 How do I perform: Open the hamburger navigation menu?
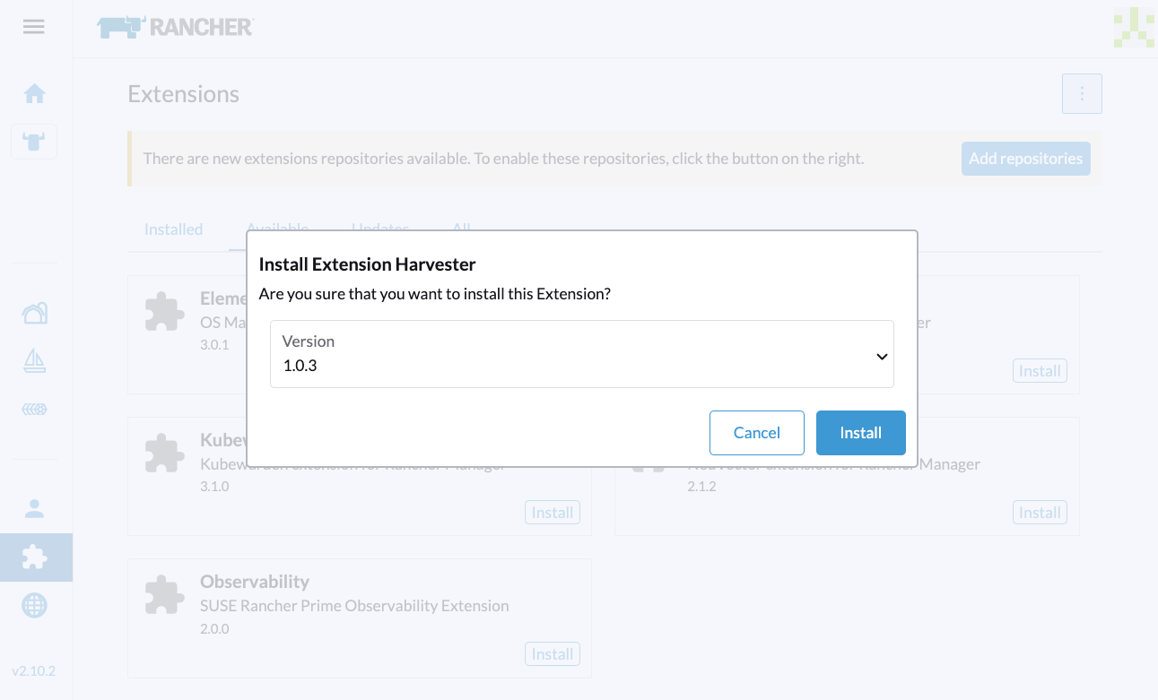click(33, 26)
